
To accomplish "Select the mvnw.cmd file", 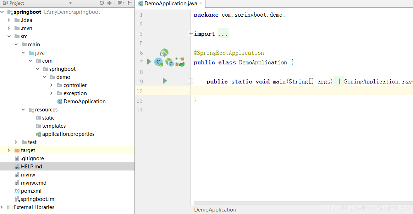I will [34, 183].
